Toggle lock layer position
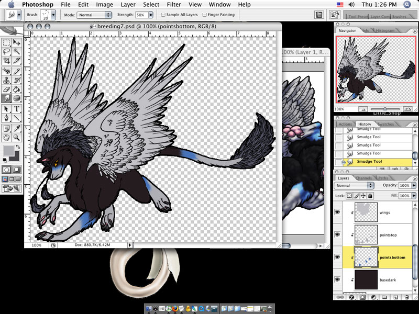The height and width of the screenshot is (314, 419). tap(363, 196)
